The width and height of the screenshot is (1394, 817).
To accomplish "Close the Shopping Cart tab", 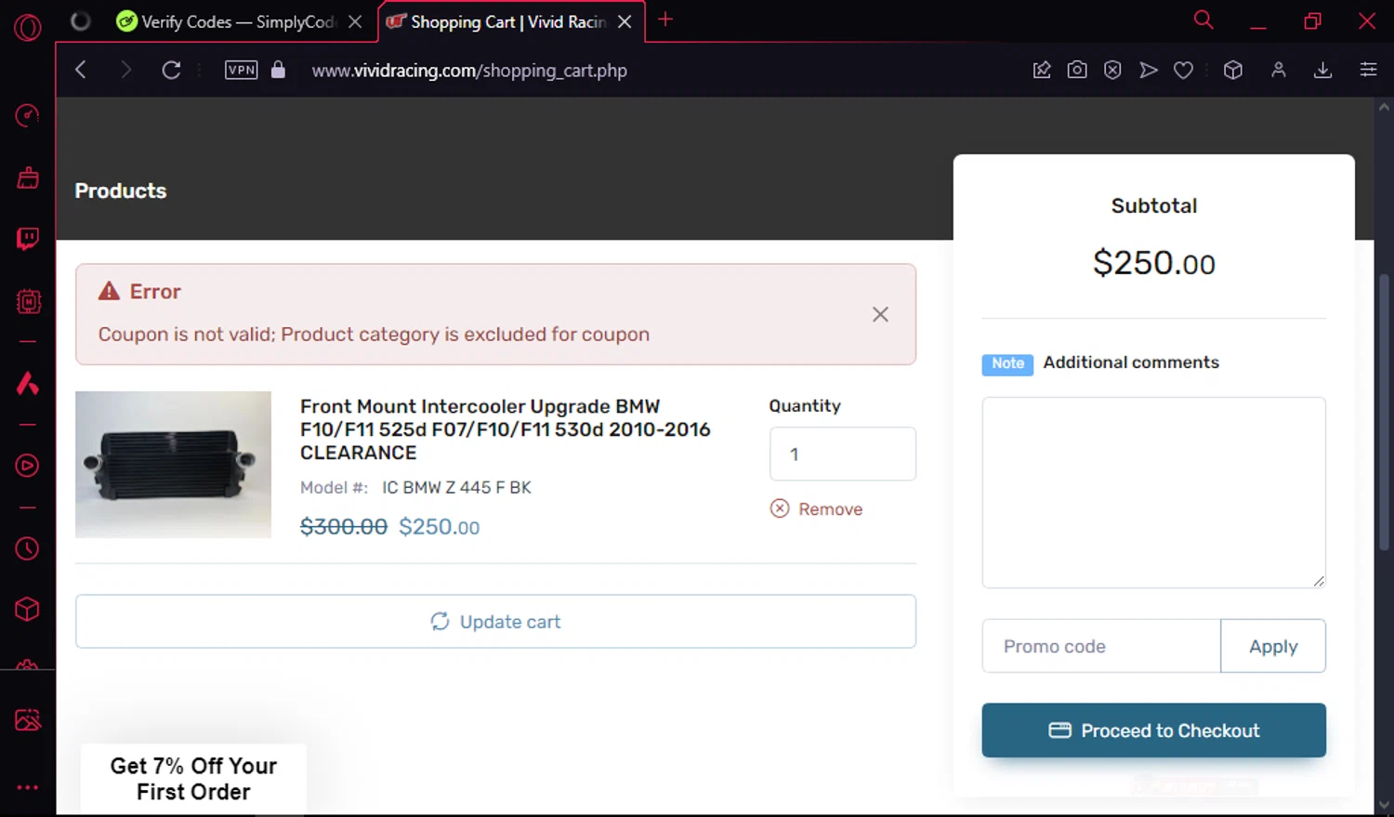I will [625, 21].
